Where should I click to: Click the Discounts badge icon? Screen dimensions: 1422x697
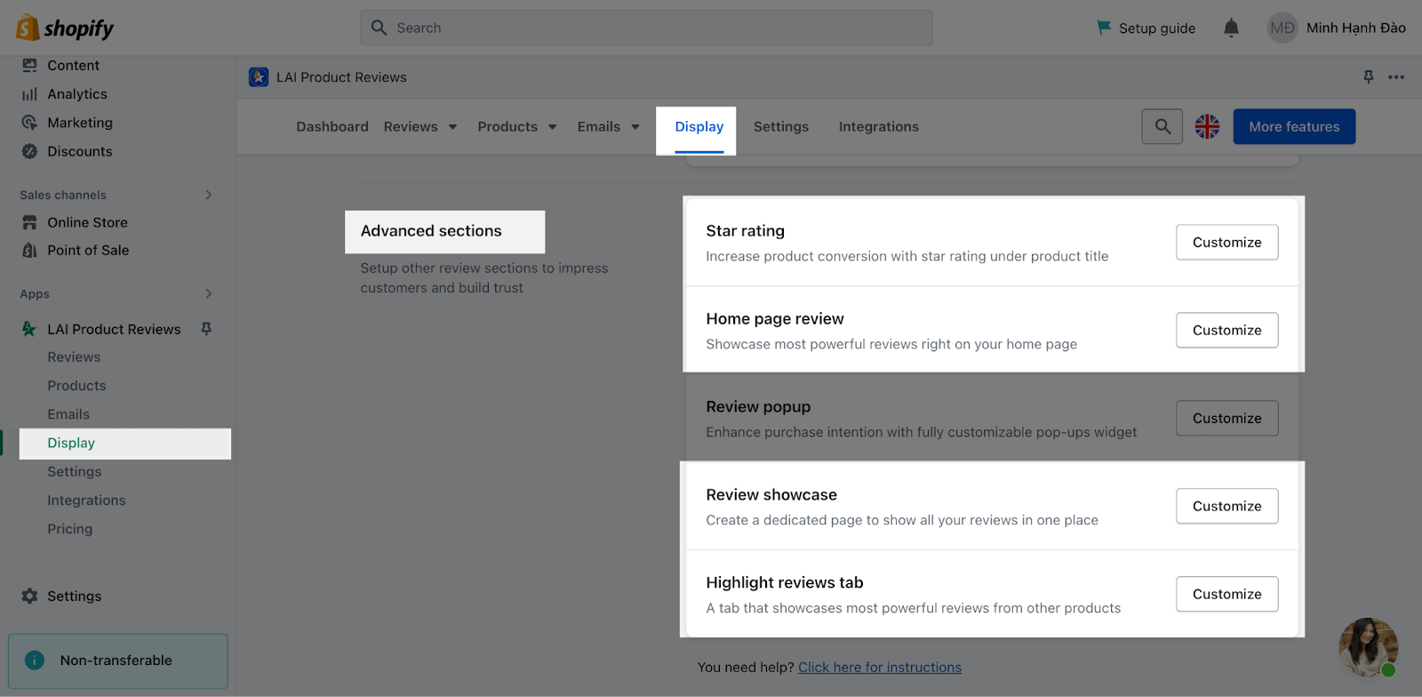pos(29,151)
